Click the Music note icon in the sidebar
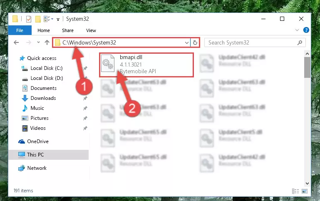This screenshot has height=201, width=320. pos(25,108)
